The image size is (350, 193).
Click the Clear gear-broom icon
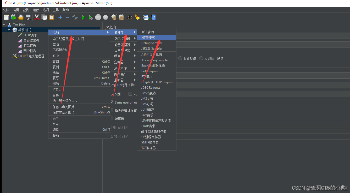(x=114, y=17)
